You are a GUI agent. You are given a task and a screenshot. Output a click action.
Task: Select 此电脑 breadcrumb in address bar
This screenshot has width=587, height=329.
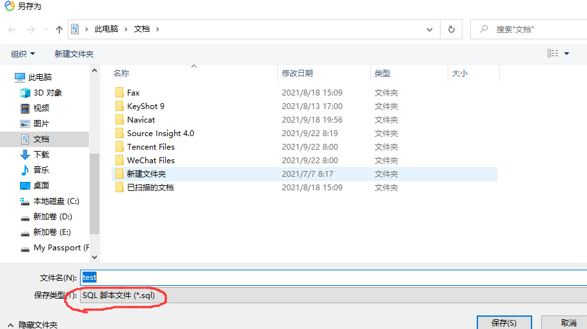pos(106,29)
